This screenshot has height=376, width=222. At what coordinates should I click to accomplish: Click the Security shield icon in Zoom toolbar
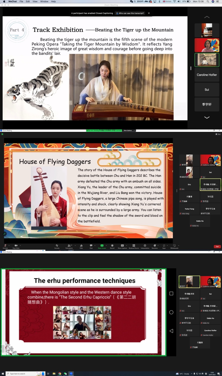pyautogui.click(x=57, y=246)
